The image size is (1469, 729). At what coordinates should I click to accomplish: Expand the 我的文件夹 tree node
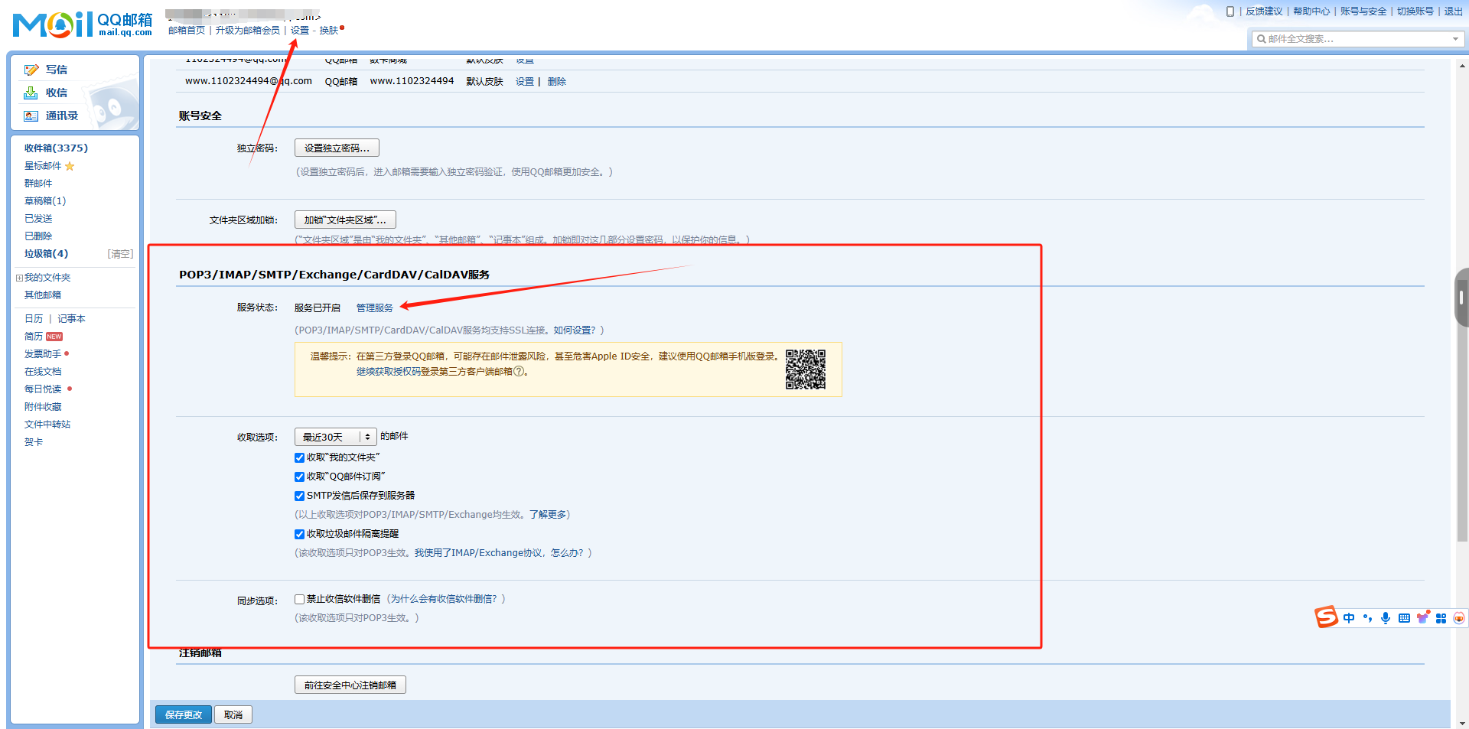[19, 278]
